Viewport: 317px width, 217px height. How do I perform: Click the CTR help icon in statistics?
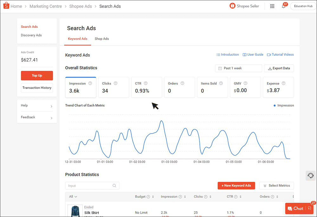click(146, 83)
